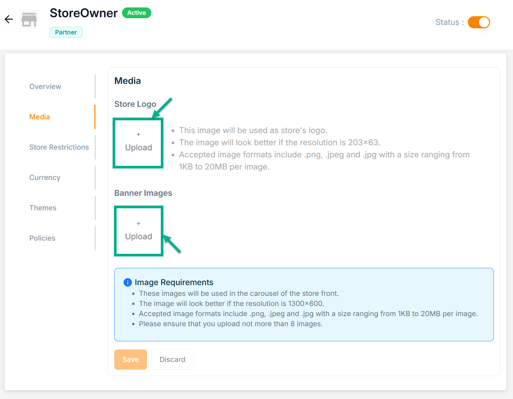Click the back arrow icon
The height and width of the screenshot is (399, 513).
[9, 19]
